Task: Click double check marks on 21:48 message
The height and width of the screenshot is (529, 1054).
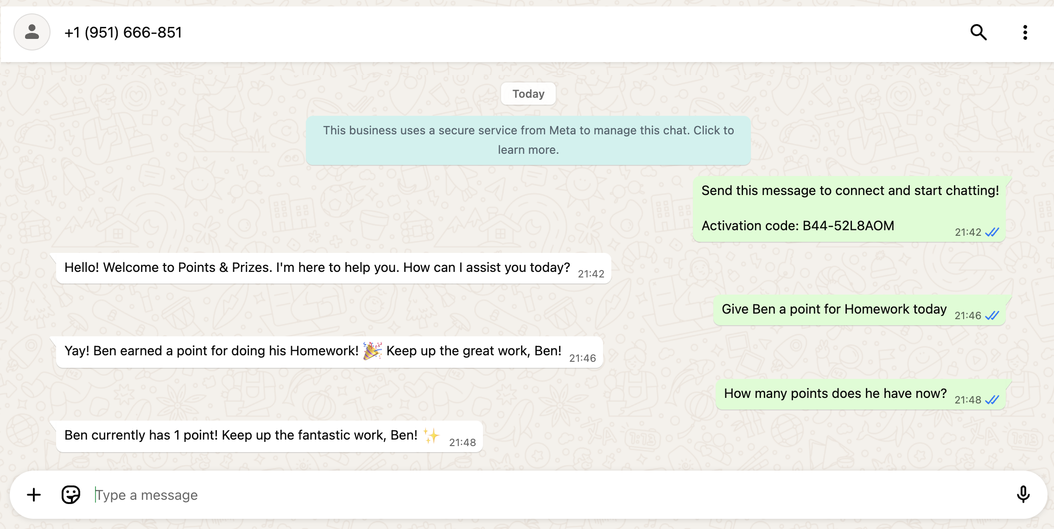Action: [x=992, y=400]
